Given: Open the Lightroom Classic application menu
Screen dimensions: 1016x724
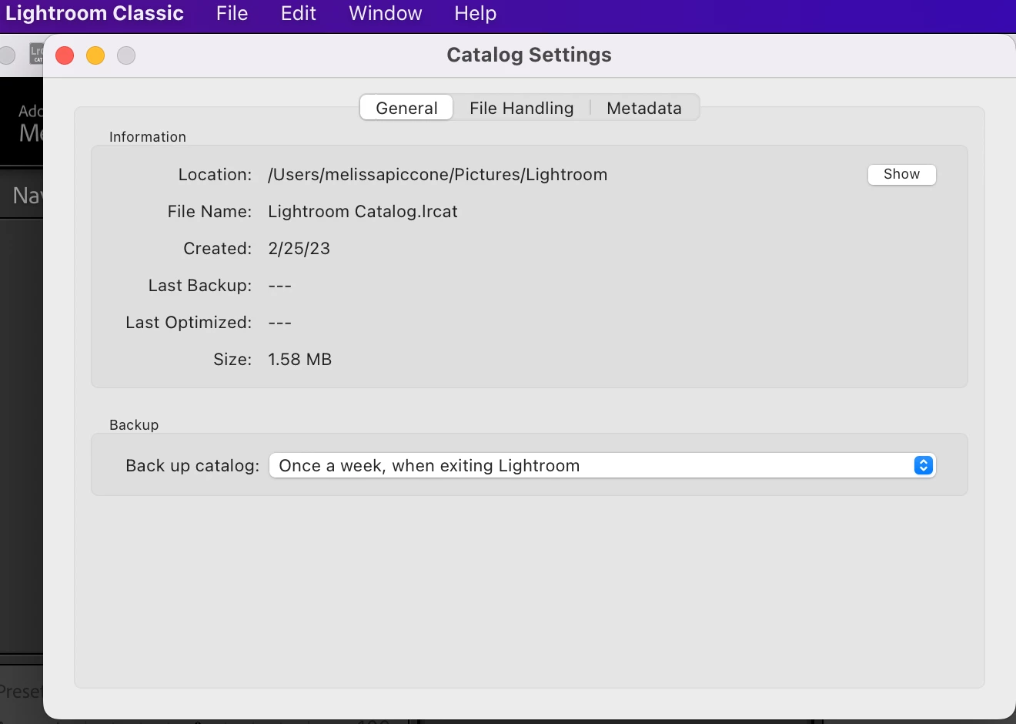Looking at the screenshot, I should (x=94, y=13).
